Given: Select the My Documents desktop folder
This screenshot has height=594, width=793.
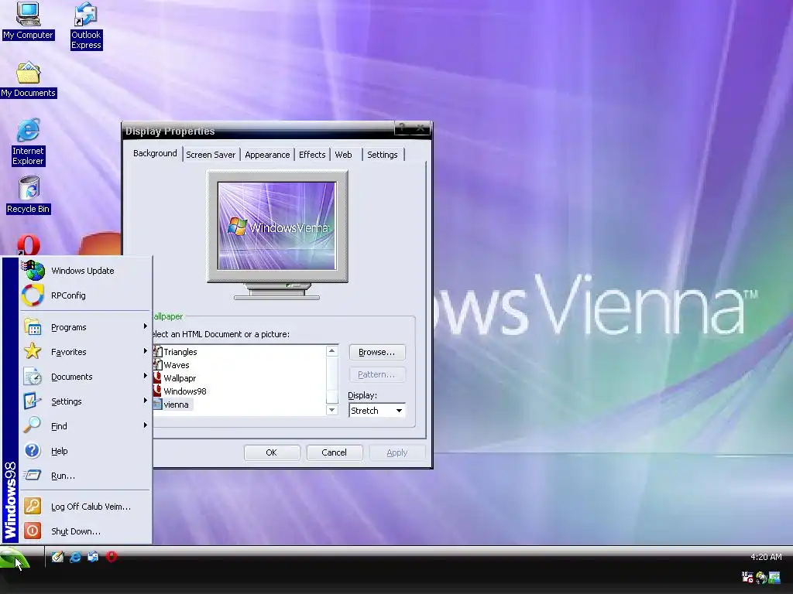Looking at the screenshot, I should [29, 80].
